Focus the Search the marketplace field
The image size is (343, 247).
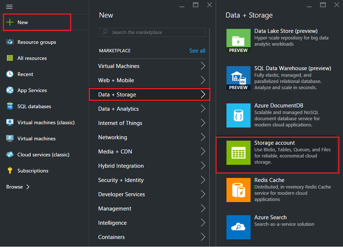(152, 33)
